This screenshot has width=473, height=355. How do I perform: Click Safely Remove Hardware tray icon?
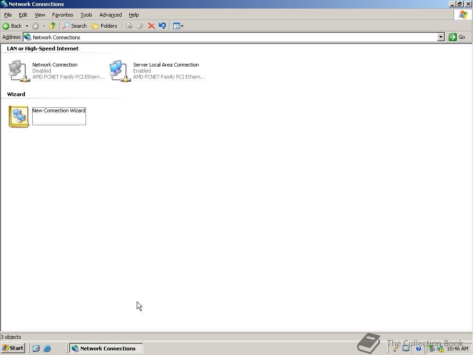(x=432, y=349)
